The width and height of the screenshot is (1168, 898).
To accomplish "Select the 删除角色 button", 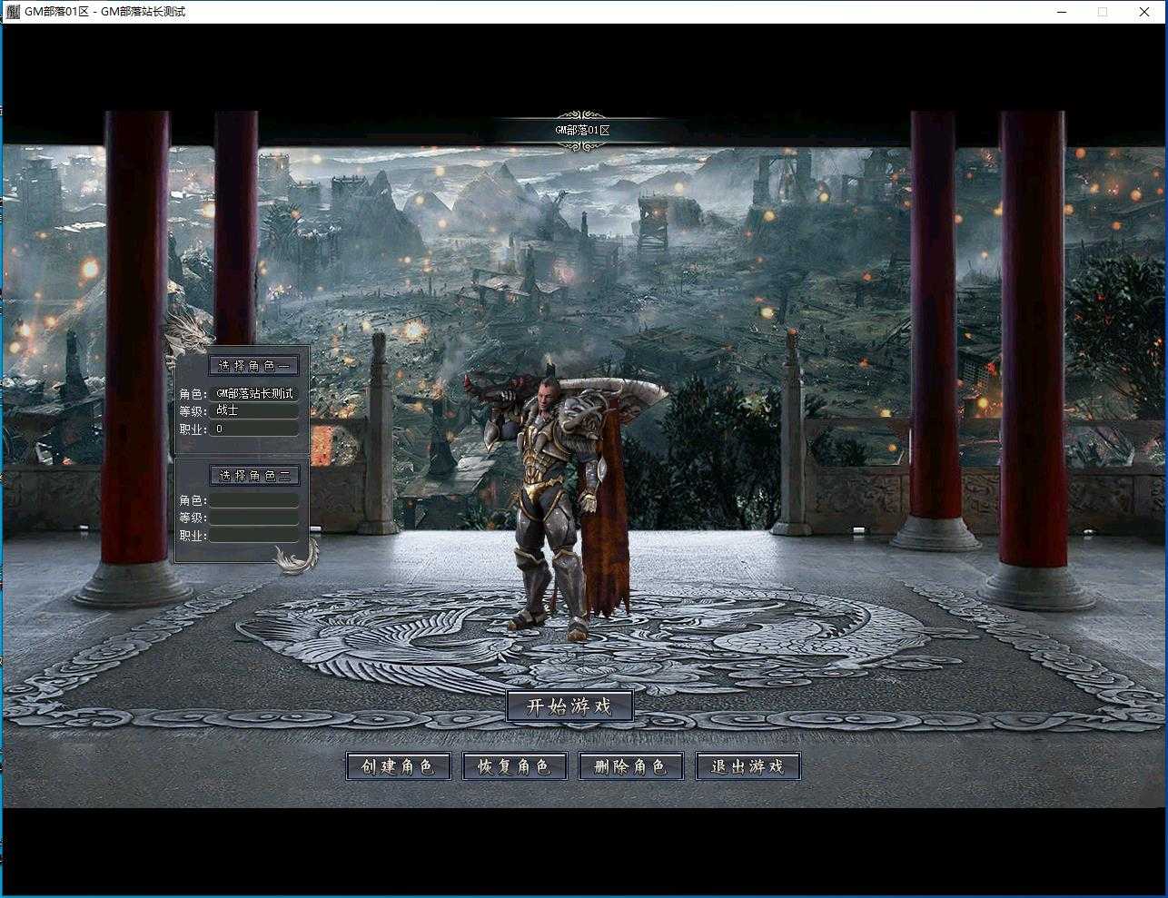I will [x=630, y=766].
